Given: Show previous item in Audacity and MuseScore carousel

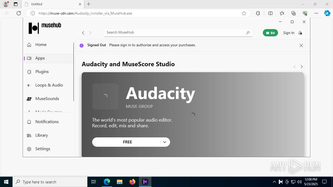Looking at the screenshot, I should coord(294,67).
